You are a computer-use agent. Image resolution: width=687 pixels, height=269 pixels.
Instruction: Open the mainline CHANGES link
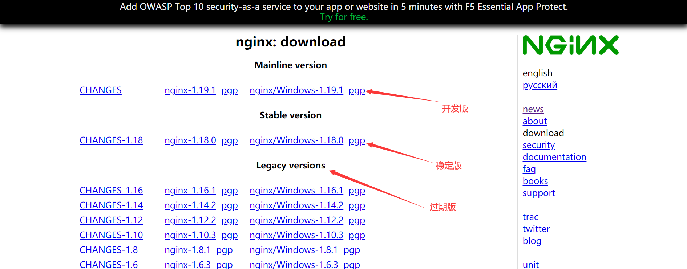[x=101, y=90]
